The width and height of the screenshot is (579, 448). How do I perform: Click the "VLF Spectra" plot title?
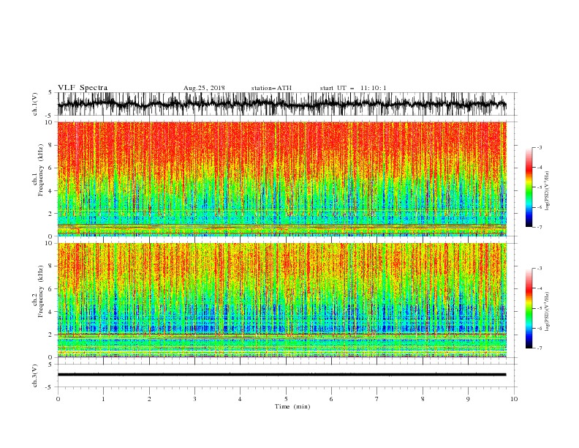[x=83, y=88]
